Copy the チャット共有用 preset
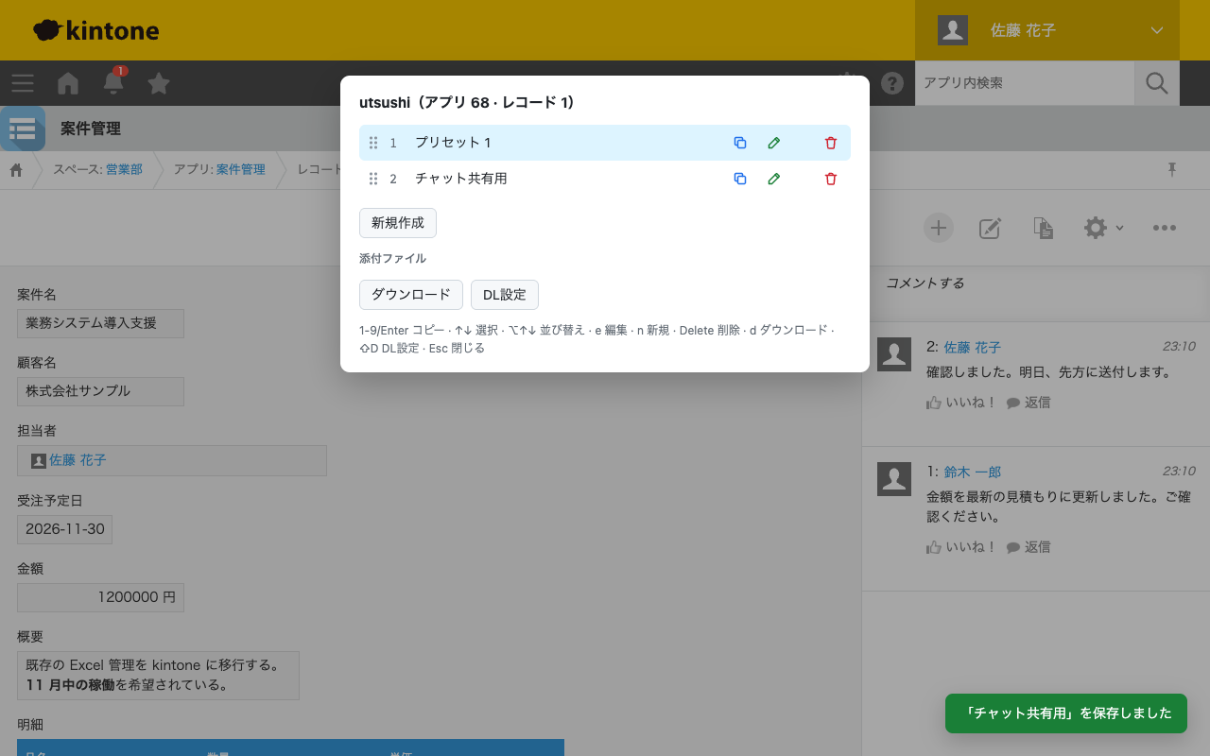Image resolution: width=1210 pixels, height=756 pixels. (740, 179)
